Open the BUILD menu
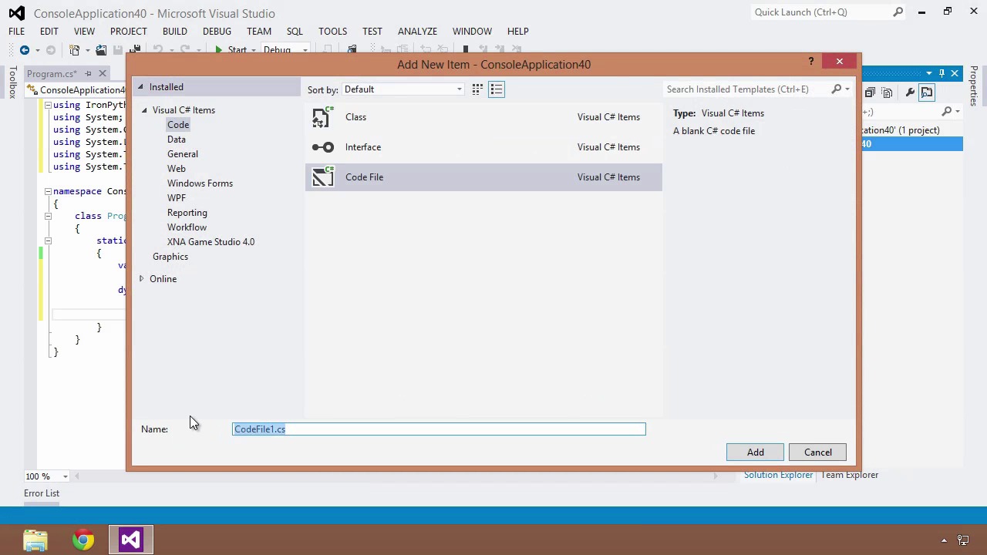 [174, 32]
